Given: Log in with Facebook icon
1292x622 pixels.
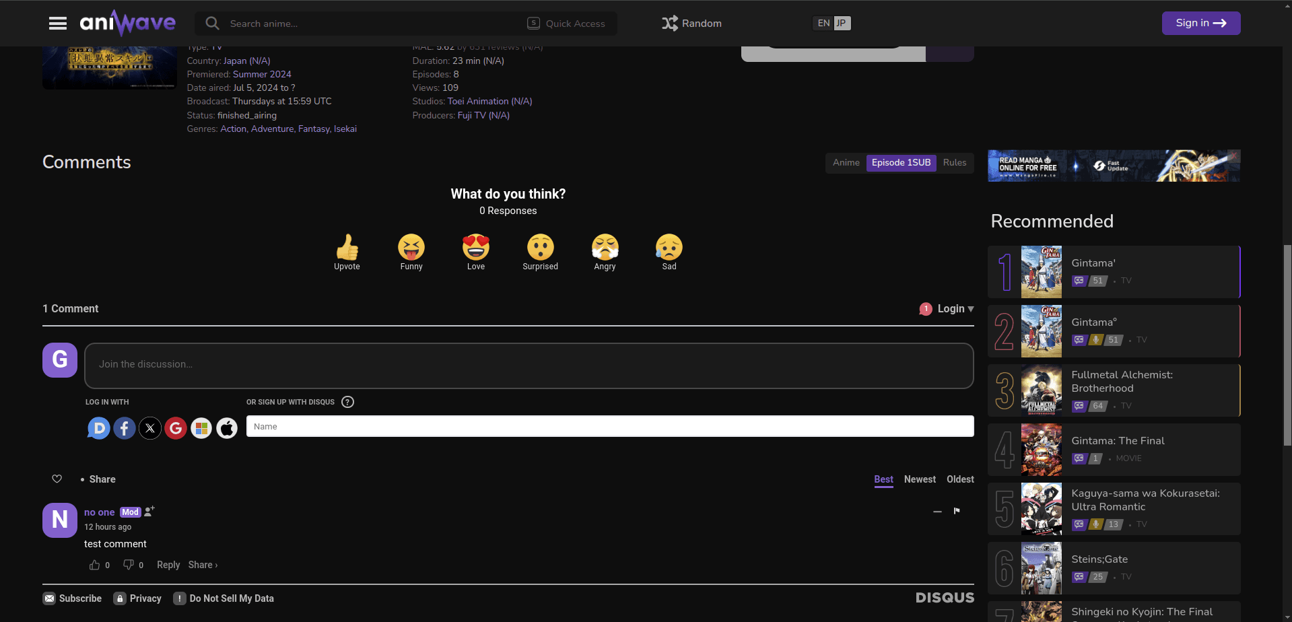Looking at the screenshot, I should 125,428.
